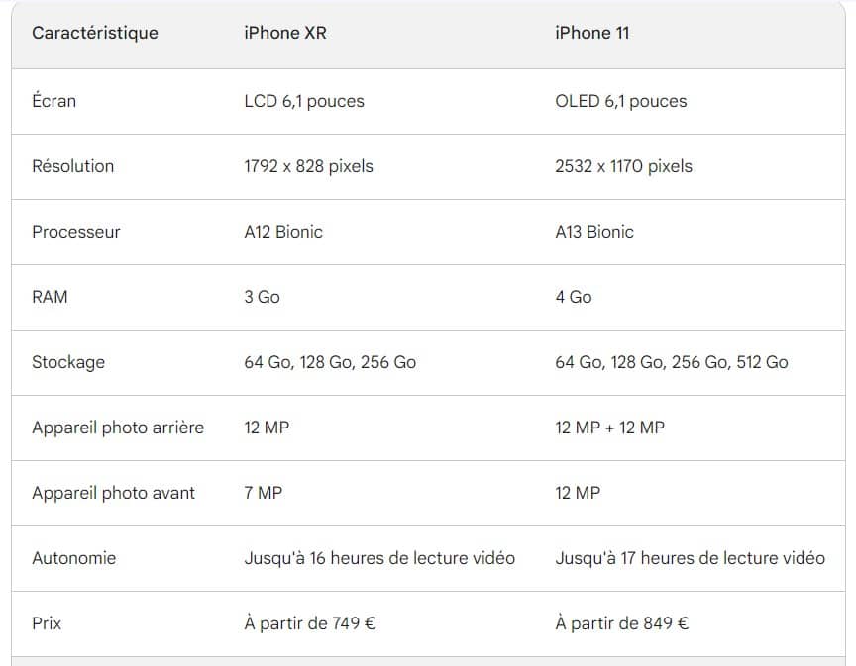This screenshot has width=856, height=666.
Task: Select the iPhone XR column header
Action: 285,33
